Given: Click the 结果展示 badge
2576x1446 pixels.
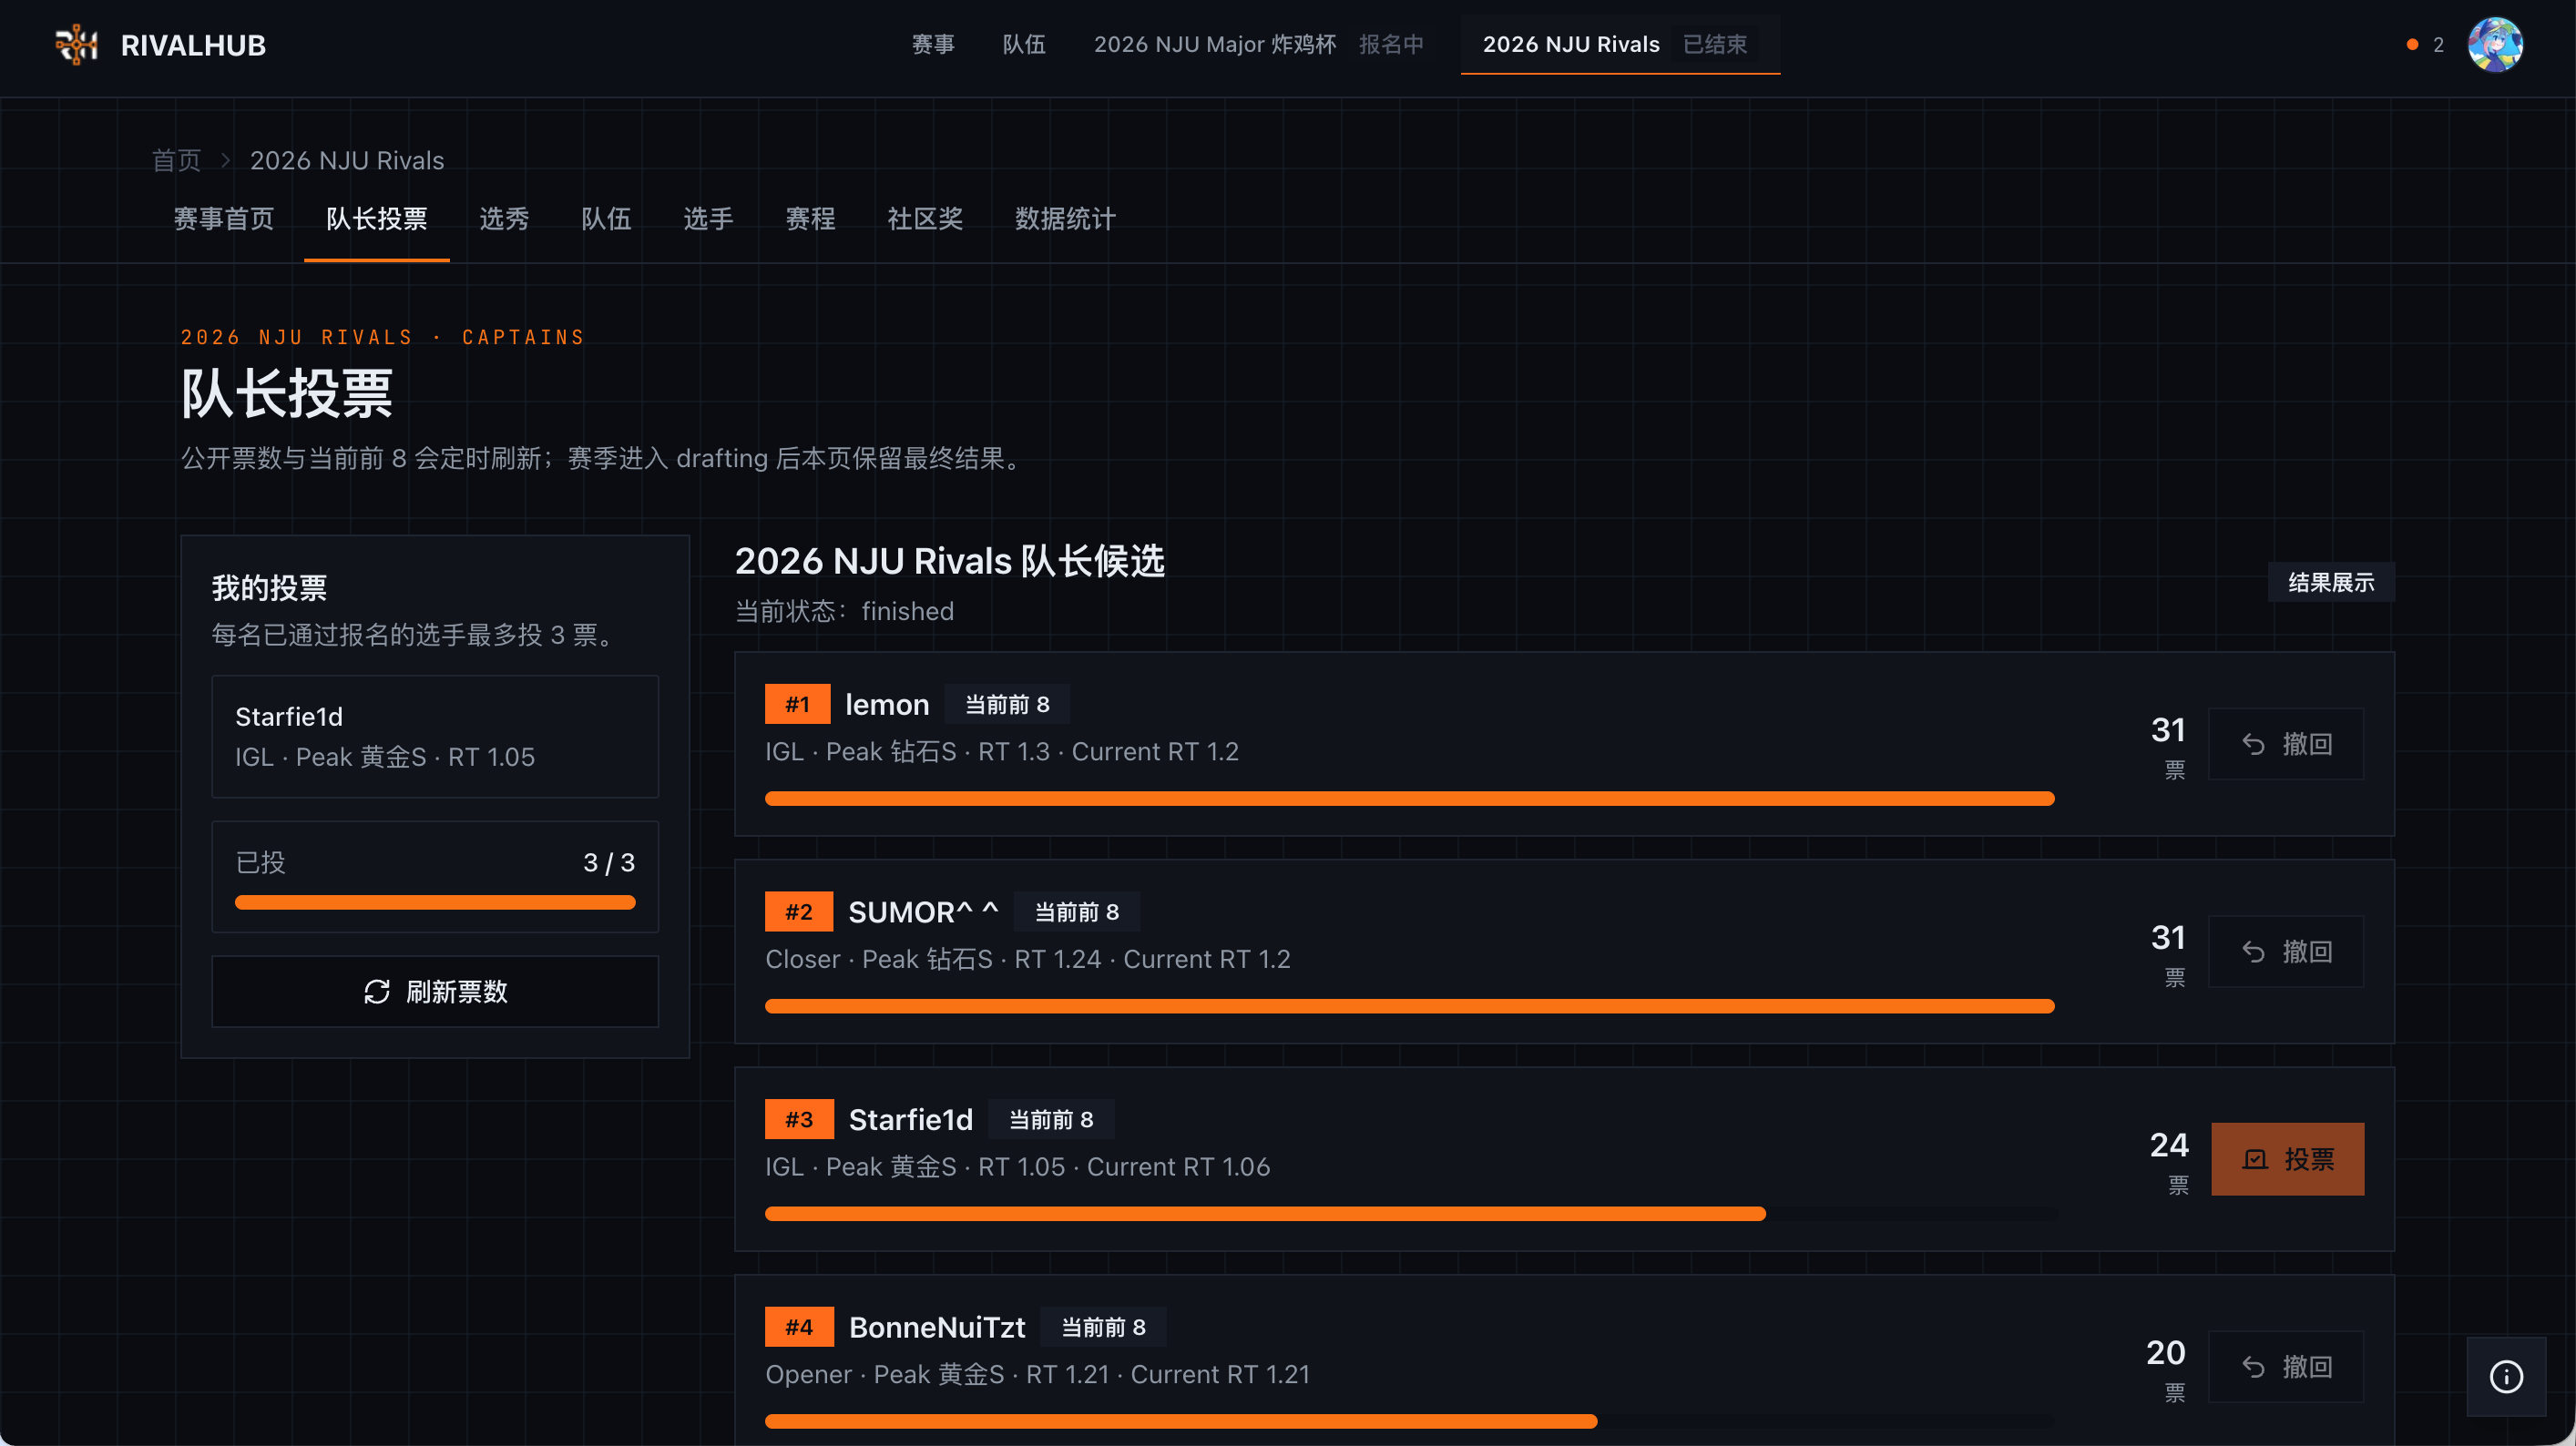Looking at the screenshot, I should pyautogui.click(x=2331, y=583).
